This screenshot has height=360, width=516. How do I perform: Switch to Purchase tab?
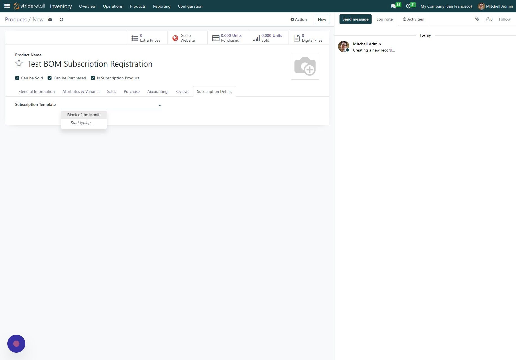coord(132,91)
